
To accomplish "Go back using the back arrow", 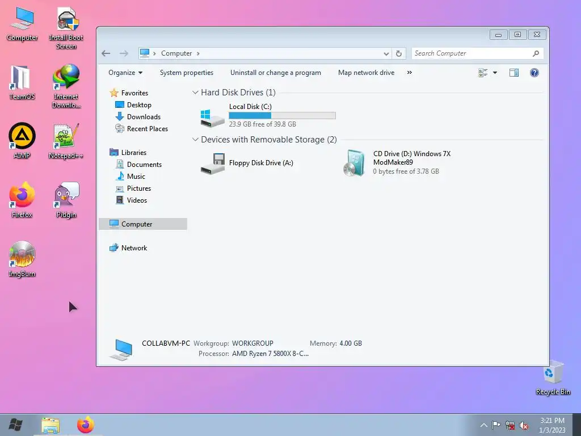I will pyautogui.click(x=106, y=53).
